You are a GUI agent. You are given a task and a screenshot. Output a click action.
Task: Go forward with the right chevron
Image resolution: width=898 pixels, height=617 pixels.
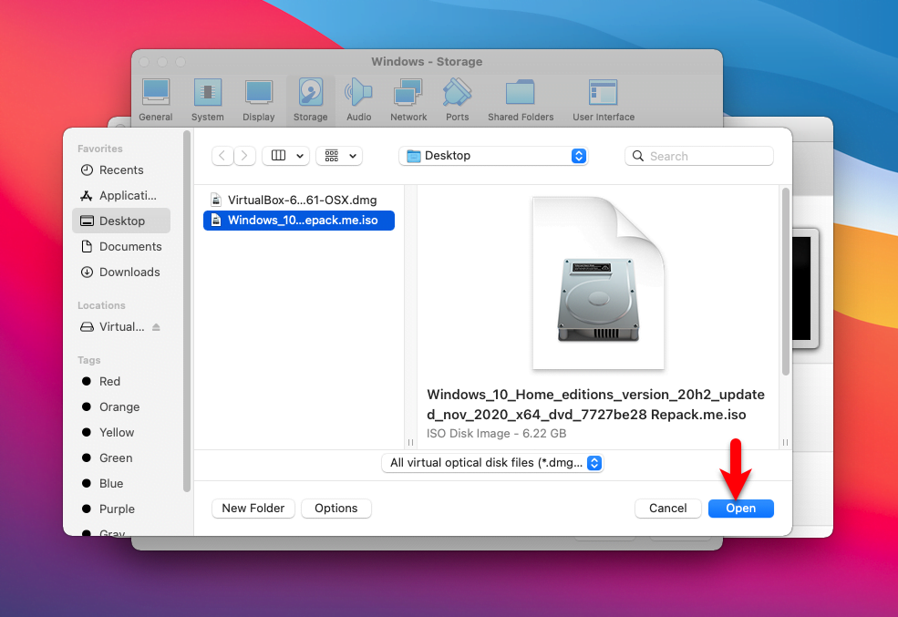[x=244, y=156]
